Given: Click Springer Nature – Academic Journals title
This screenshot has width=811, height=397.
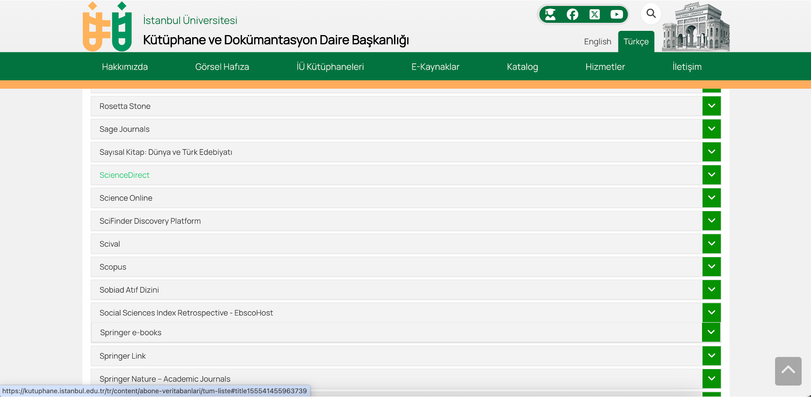Looking at the screenshot, I should (165, 379).
